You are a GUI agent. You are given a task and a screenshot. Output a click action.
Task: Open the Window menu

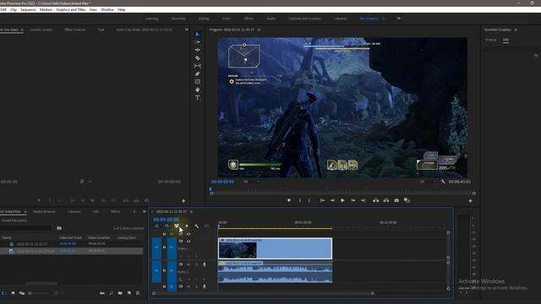point(107,9)
